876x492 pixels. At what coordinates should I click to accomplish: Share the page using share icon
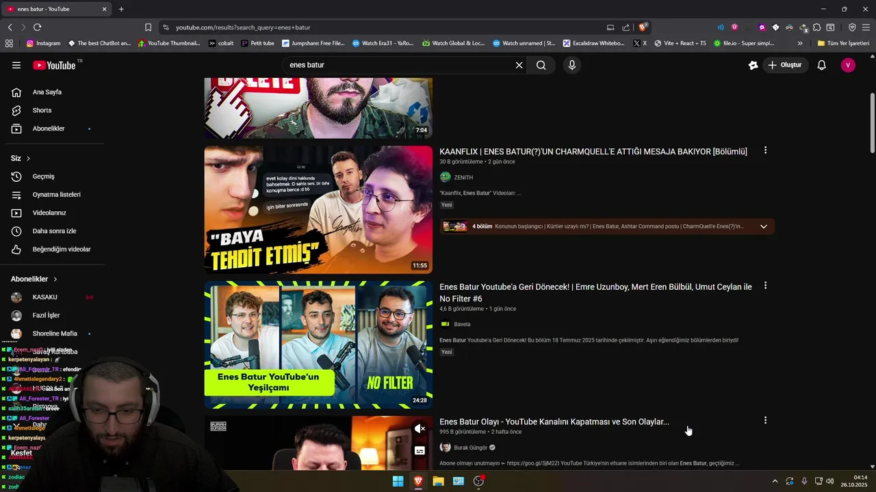pyautogui.click(x=626, y=27)
